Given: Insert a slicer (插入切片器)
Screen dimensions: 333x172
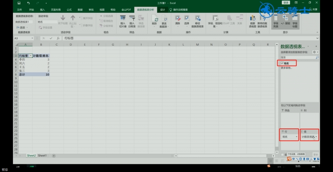Looking at the screenshot, I should pyautogui.click(x=123, y=22).
